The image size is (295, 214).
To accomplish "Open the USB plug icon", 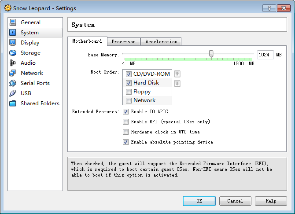I will pyautogui.click(x=13, y=93).
